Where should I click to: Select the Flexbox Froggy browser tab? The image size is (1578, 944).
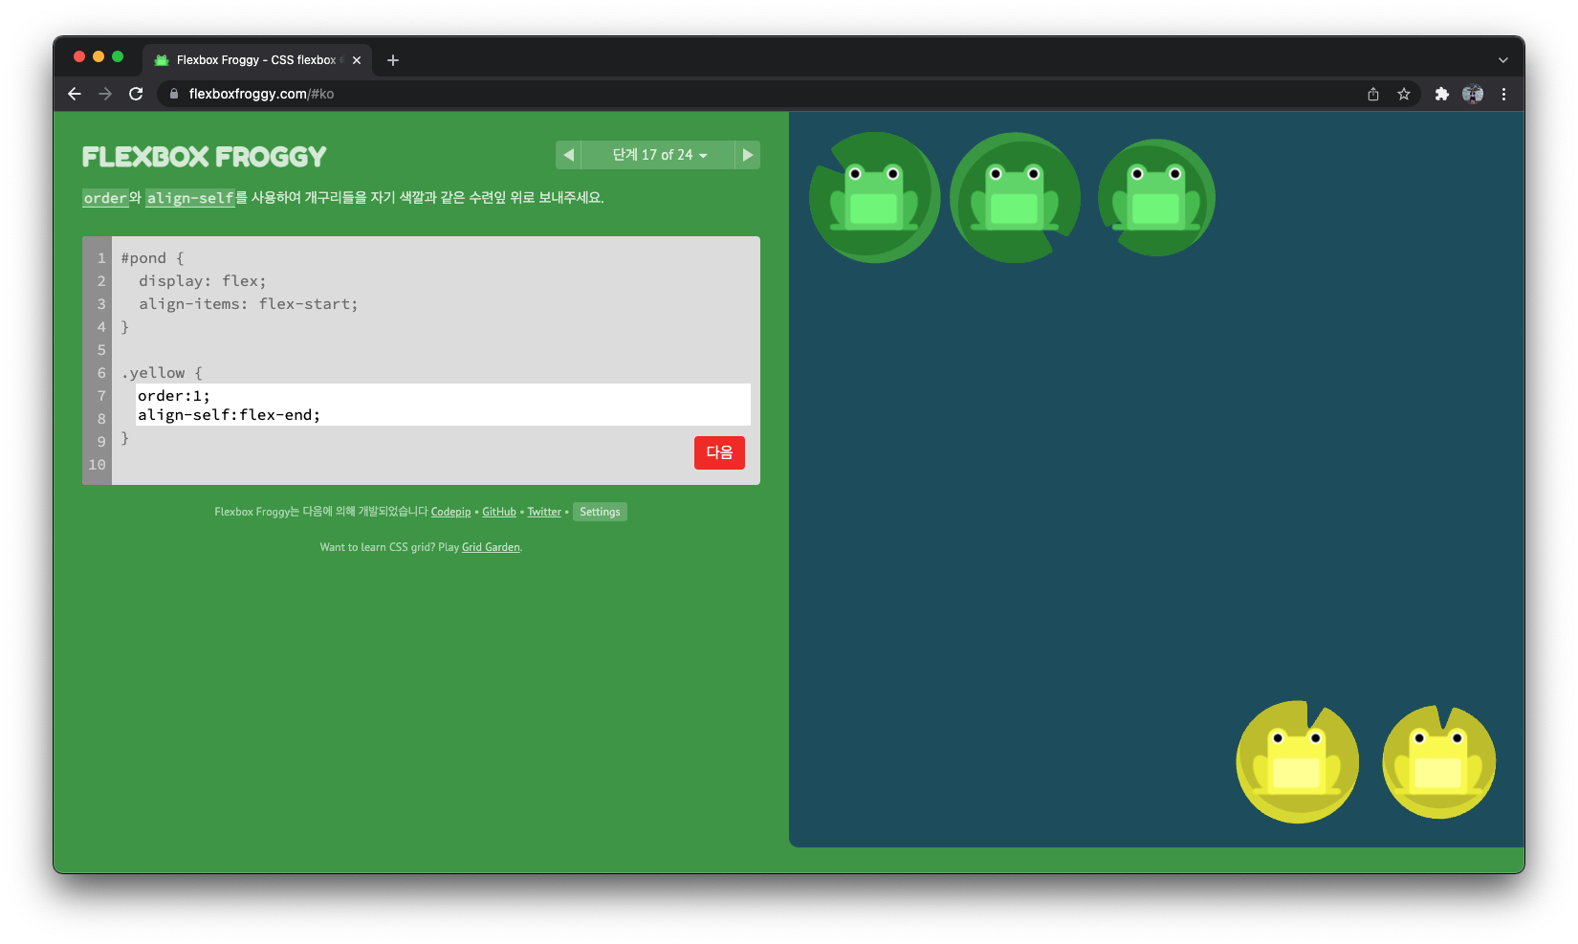tap(258, 60)
